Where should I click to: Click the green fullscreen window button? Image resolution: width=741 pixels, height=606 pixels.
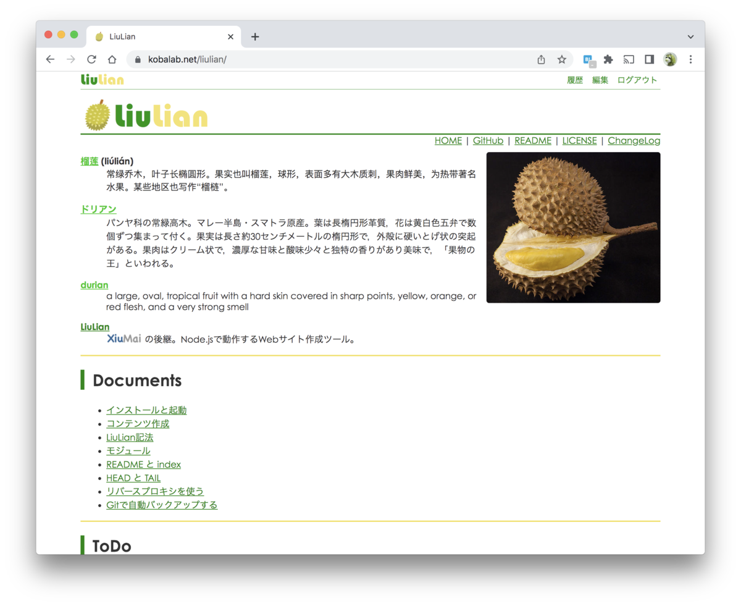74,35
